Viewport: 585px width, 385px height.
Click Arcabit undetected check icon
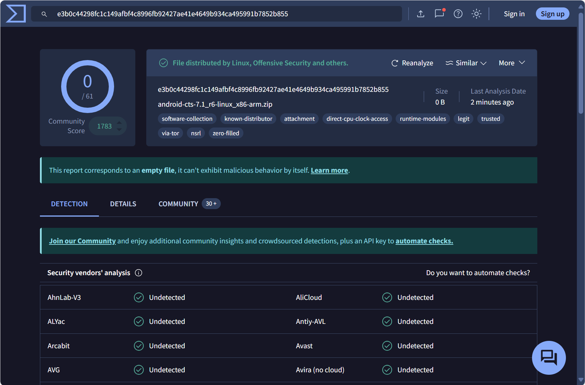139,346
